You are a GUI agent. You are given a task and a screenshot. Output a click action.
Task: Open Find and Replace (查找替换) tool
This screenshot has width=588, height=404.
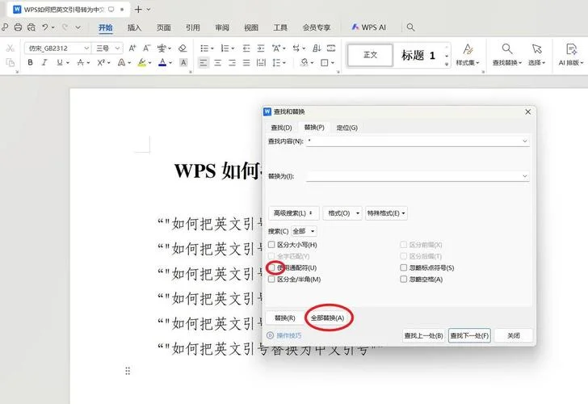(x=507, y=55)
